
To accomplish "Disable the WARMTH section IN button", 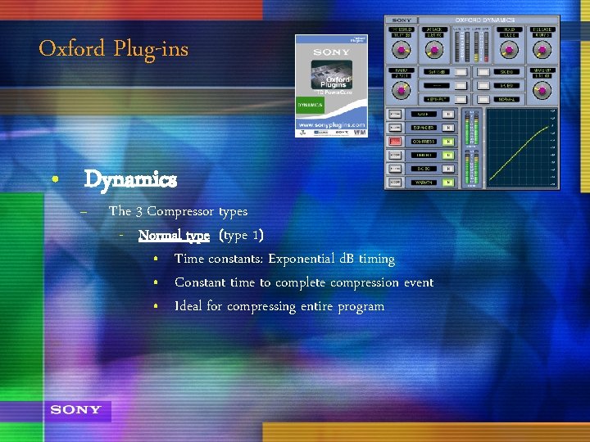I will click(447, 183).
